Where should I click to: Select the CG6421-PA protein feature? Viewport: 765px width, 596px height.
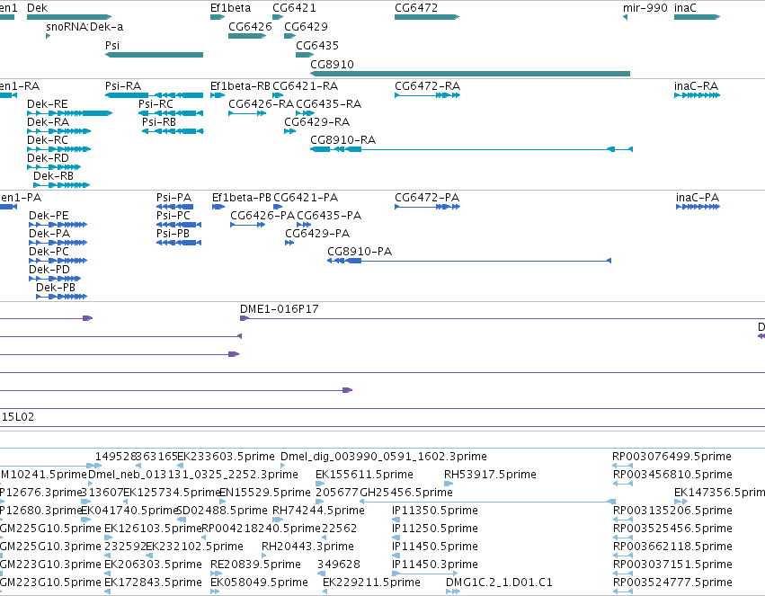coord(278,207)
